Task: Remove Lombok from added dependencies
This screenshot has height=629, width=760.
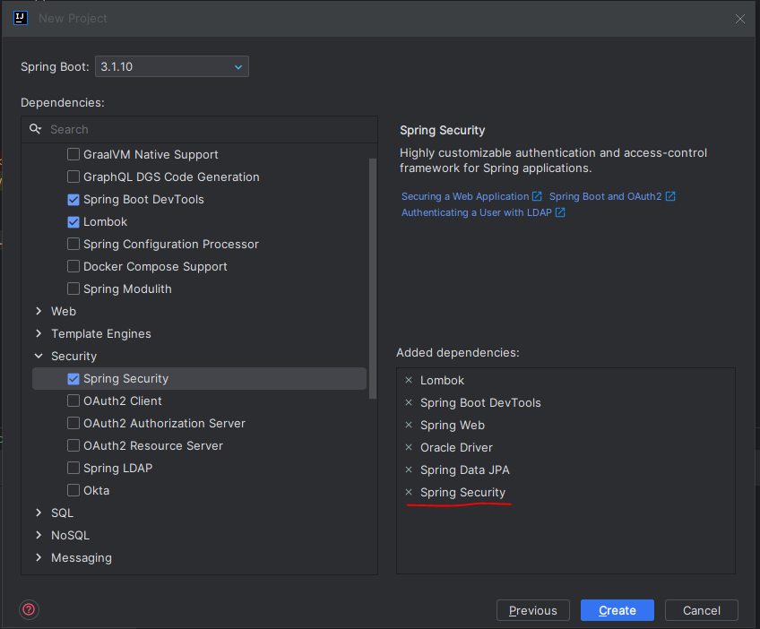Action: pyautogui.click(x=409, y=381)
